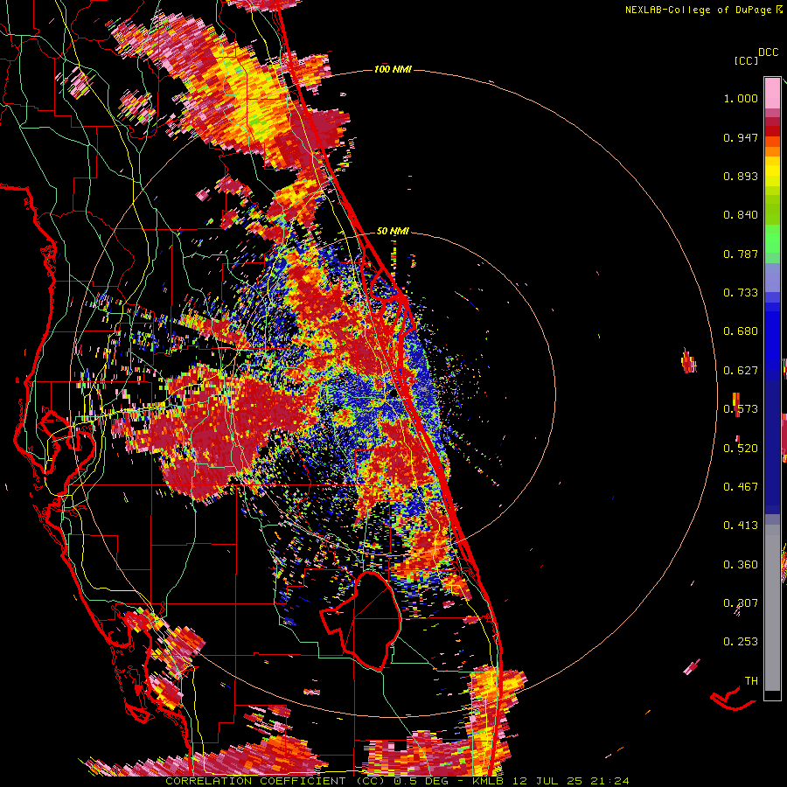Select the 0.893 scale value
The image size is (787, 787).
741,176
